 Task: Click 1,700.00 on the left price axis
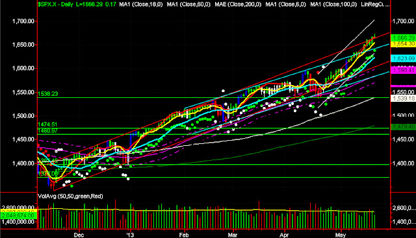23,21
